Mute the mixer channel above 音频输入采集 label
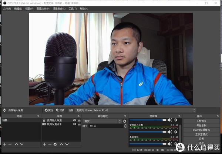 170,120
